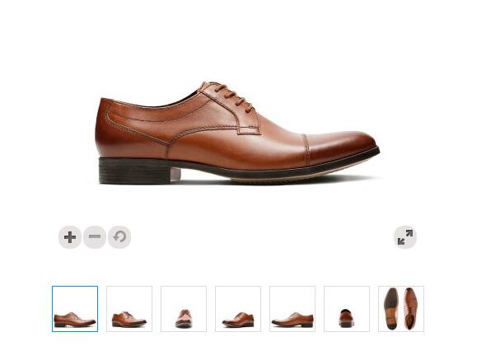Zoom out with the minus icon
This screenshot has height=346, width=486.
(95, 237)
